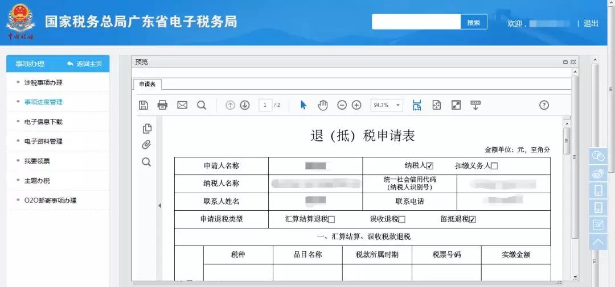Choose the hand pan tool
Viewport: 615px width, 287px height.
(323, 105)
